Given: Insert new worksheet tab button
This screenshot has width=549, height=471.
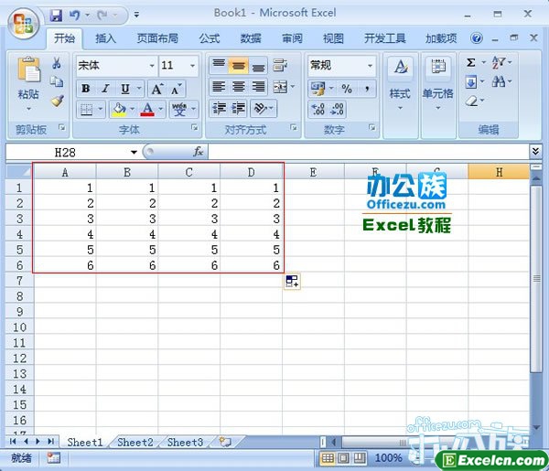Looking at the screenshot, I should 225,442.
